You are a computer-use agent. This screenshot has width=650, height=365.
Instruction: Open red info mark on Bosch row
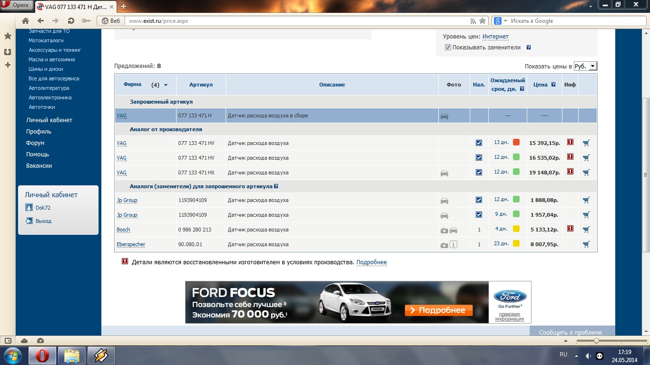tap(570, 229)
